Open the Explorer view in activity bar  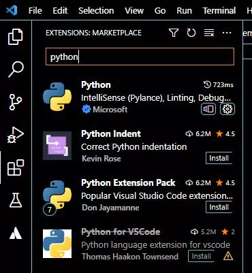tap(16, 37)
